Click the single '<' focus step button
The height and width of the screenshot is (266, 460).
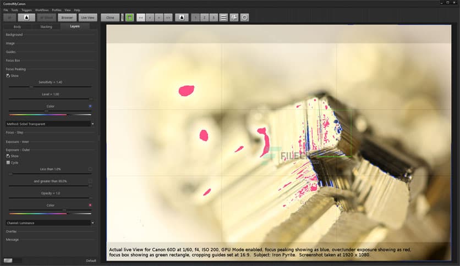tap(150, 18)
